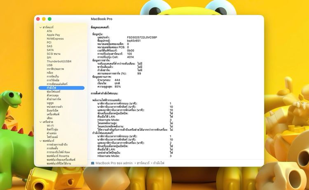Select PCI in the hardware list
309x190 pixels.
[49, 42]
